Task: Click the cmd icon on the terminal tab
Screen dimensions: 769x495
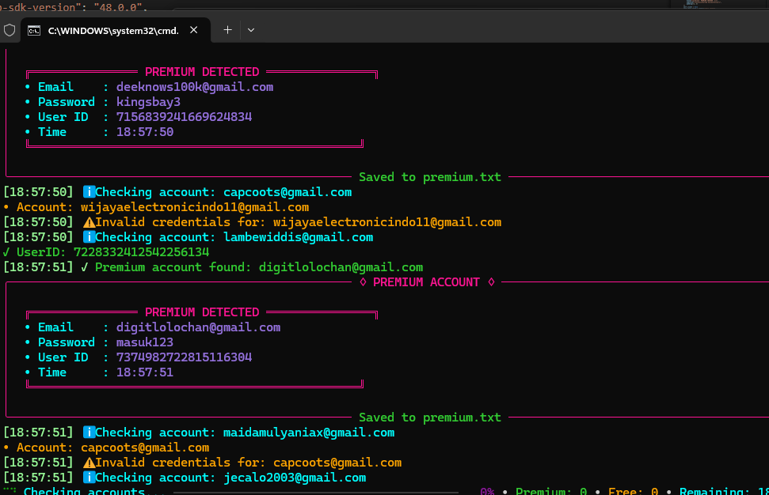Action: (x=34, y=31)
